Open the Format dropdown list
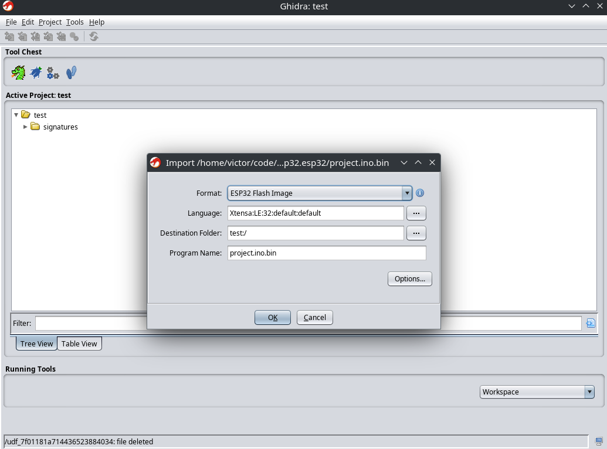607x449 pixels. point(407,193)
